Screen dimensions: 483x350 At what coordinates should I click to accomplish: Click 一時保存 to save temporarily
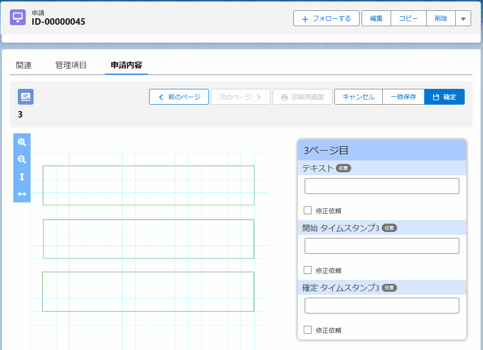point(403,97)
